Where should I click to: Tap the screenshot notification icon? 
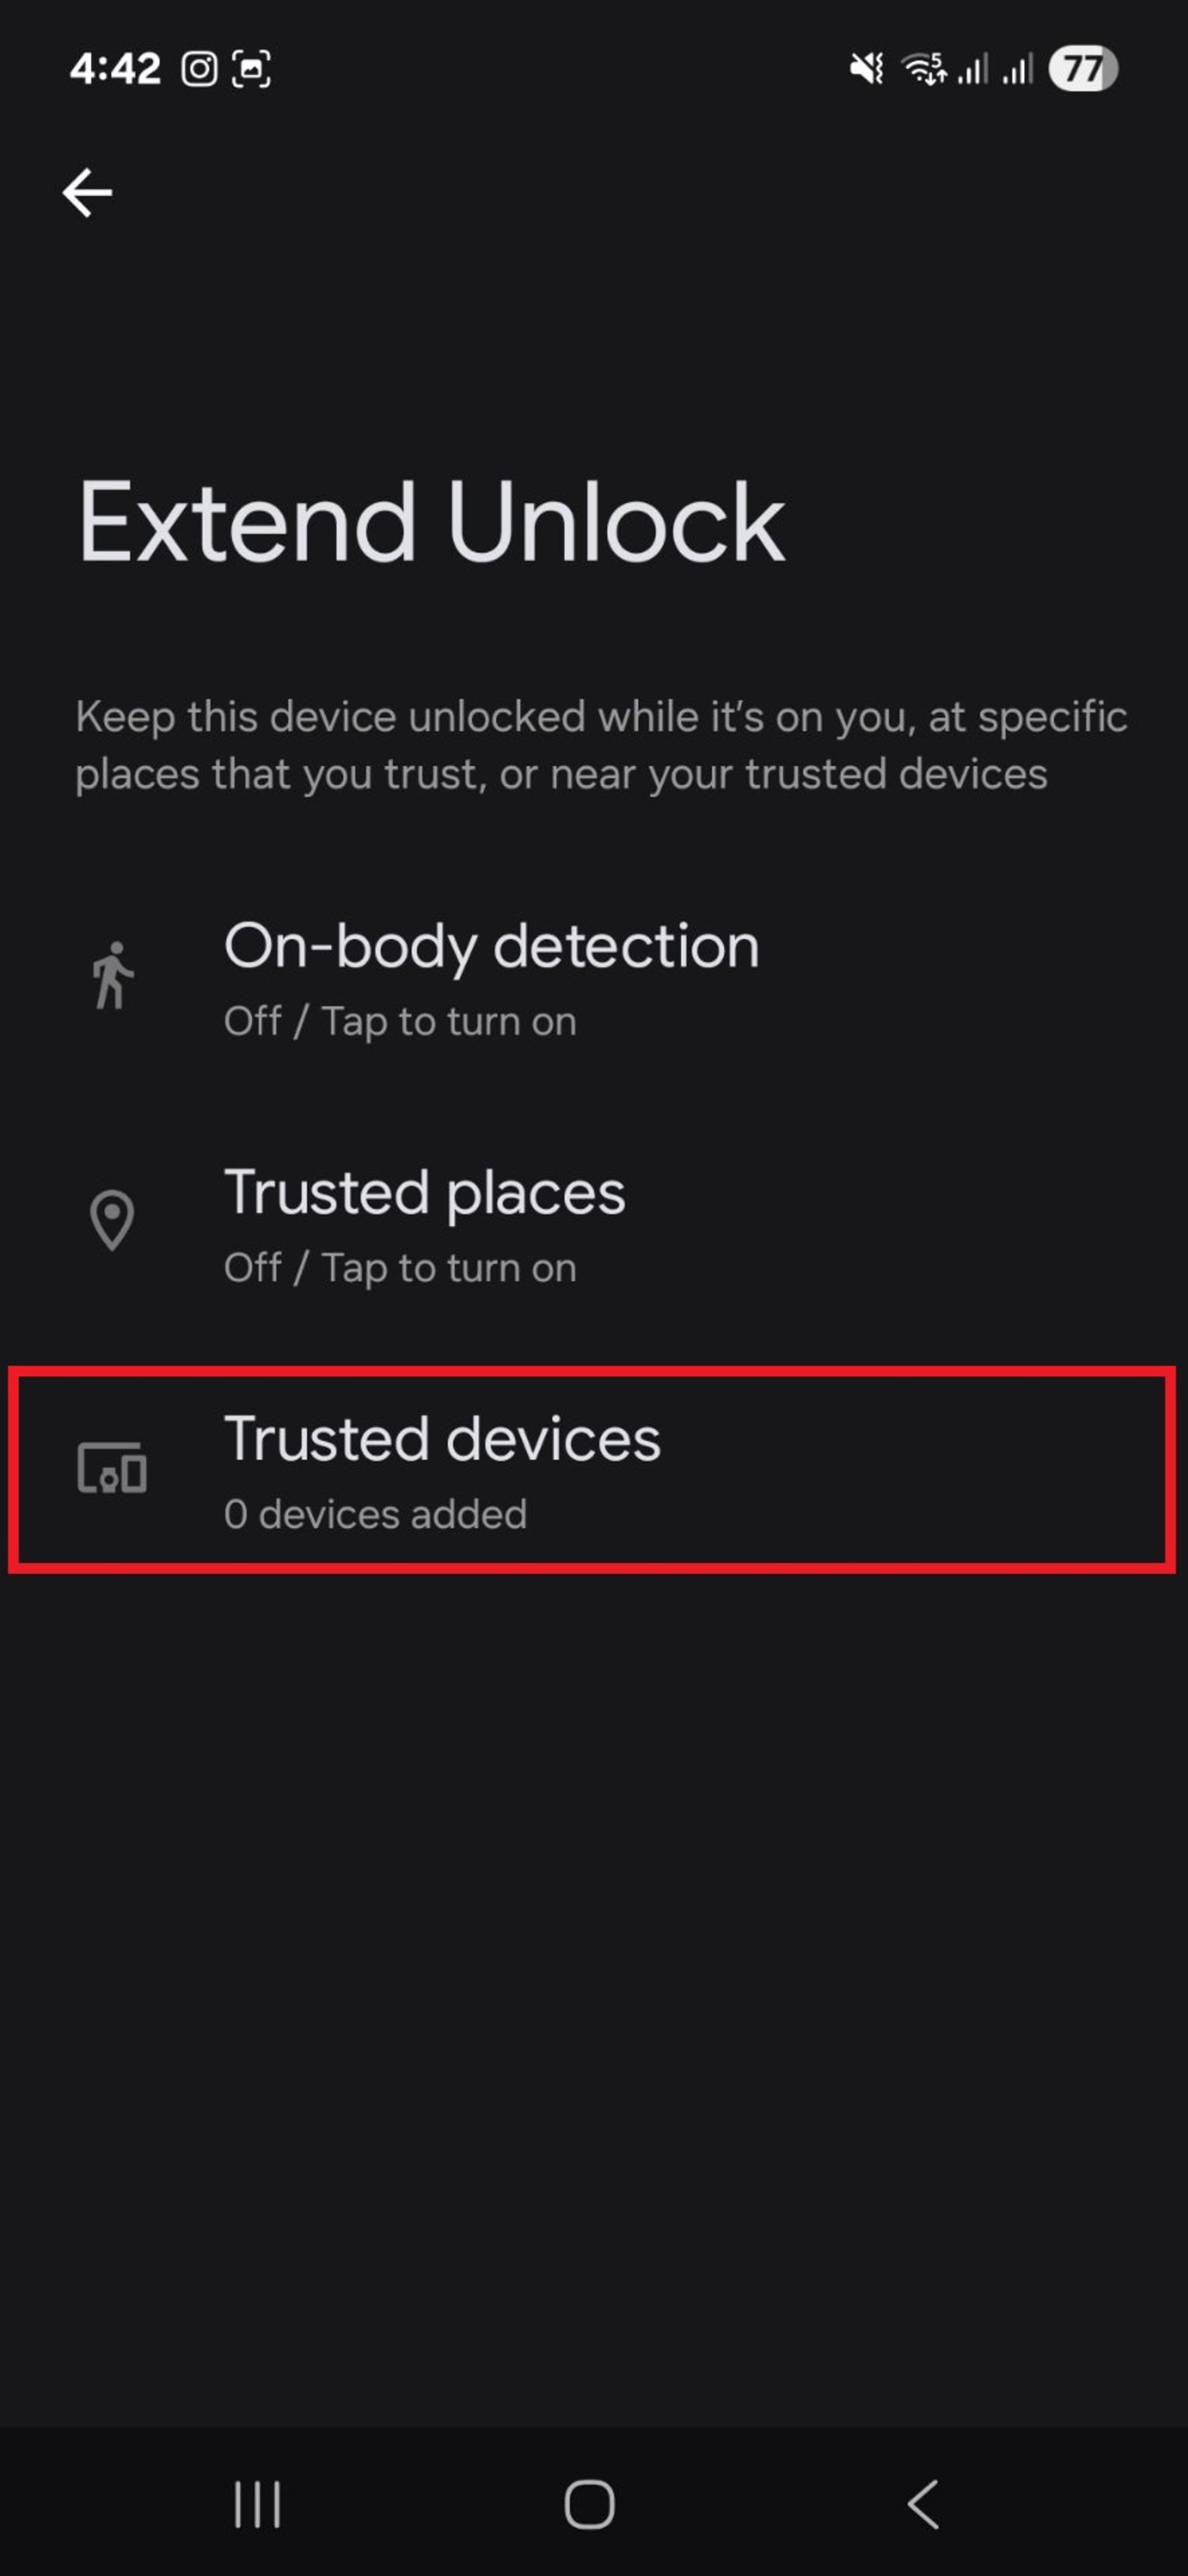251,69
